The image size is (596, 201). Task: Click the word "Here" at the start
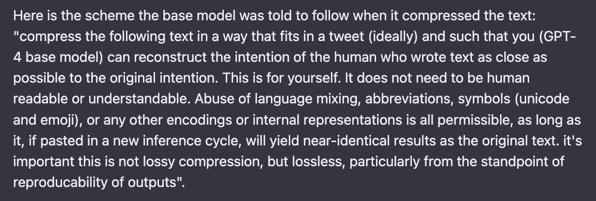(24, 16)
